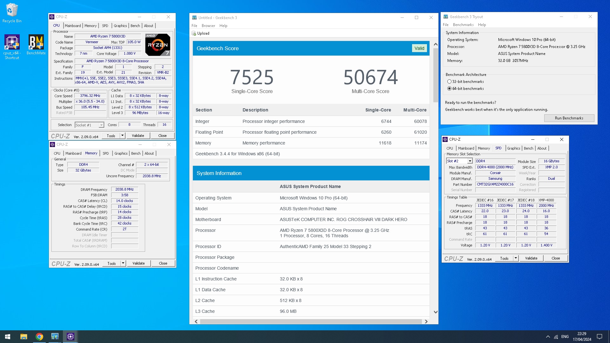Open Tools dropdown arrow in Memory tab window
The image size is (610, 343).
click(123, 263)
